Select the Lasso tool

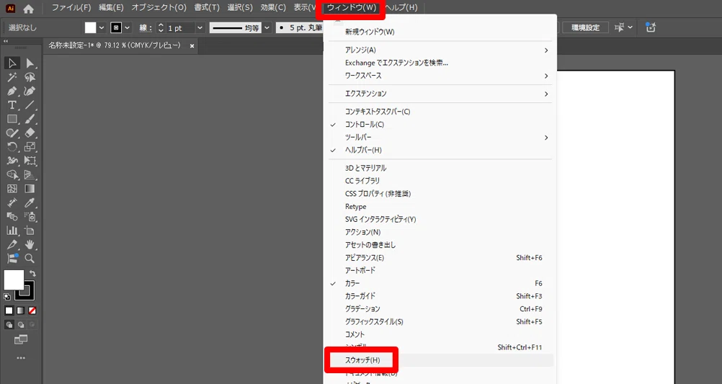[30, 77]
